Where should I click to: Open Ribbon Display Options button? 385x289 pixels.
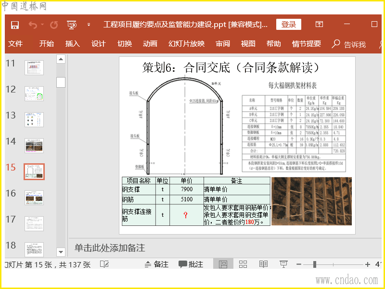click(319, 25)
